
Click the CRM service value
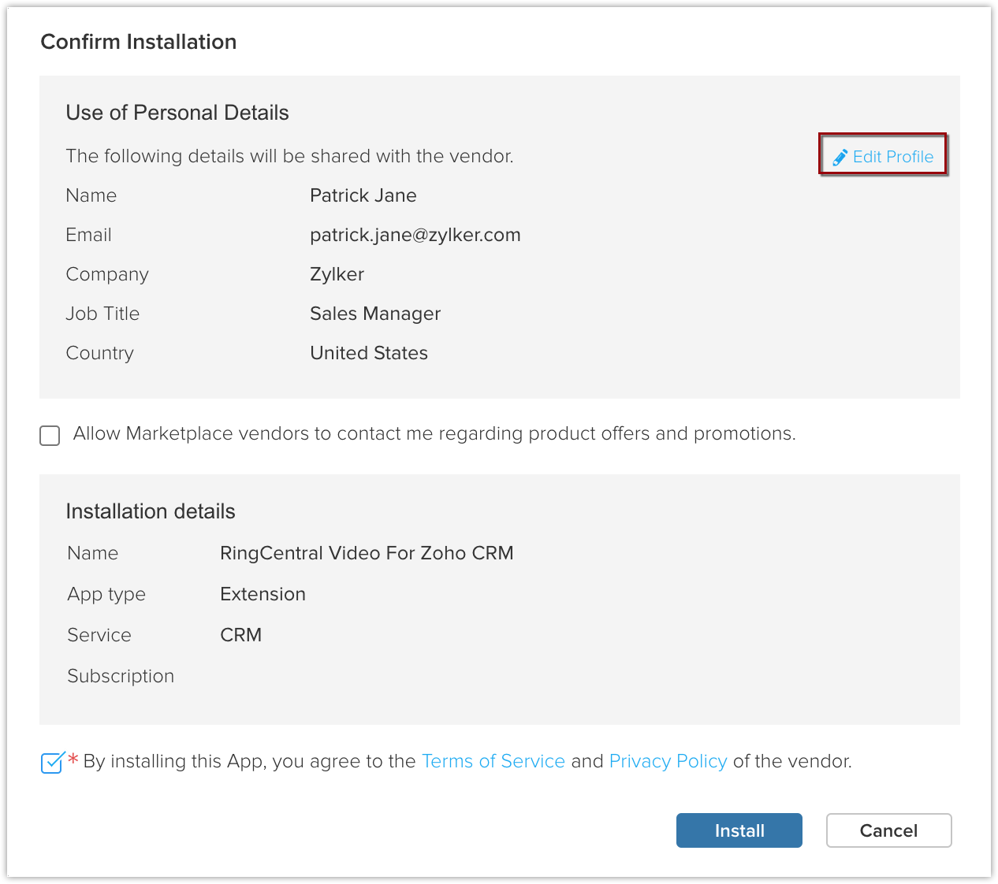(x=240, y=635)
